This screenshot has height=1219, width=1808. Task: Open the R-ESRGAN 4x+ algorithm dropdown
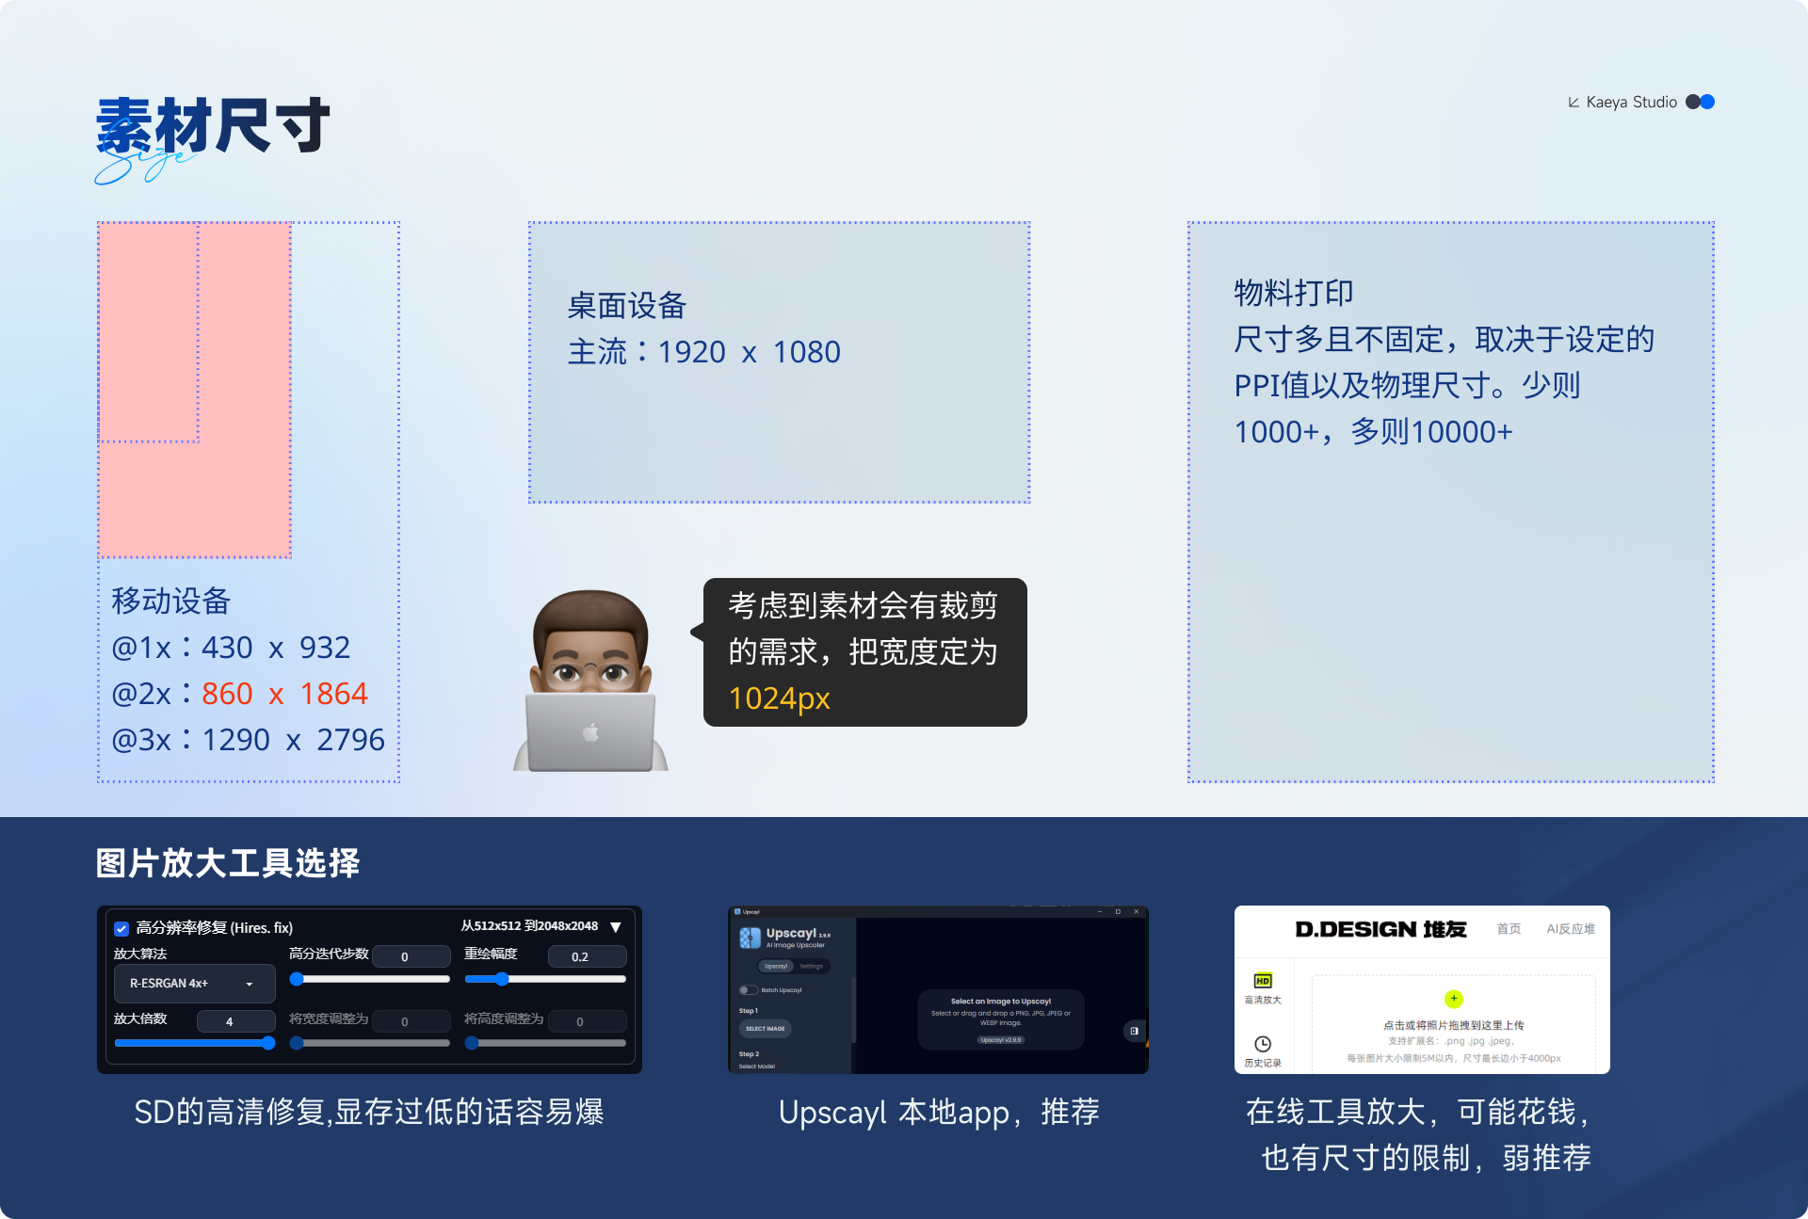click(x=193, y=983)
